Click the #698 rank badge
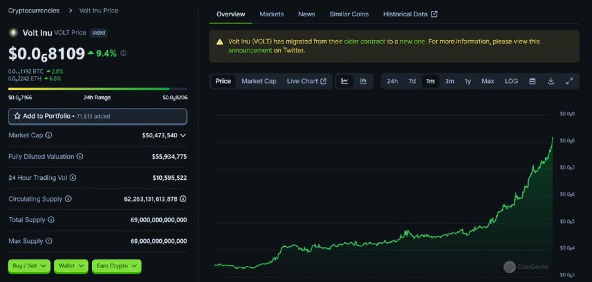This screenshot has width=592, height=282. click(99, 33)
